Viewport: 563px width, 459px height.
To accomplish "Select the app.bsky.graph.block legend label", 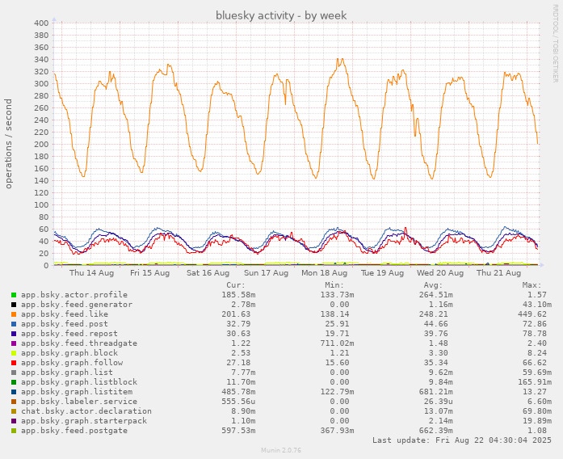I will [69, 353].
